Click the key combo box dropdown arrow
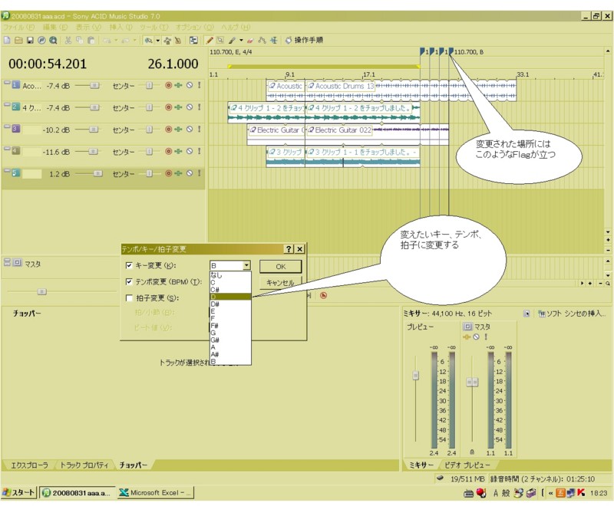Viewport: 614px width, 506px height. (246, 265)
